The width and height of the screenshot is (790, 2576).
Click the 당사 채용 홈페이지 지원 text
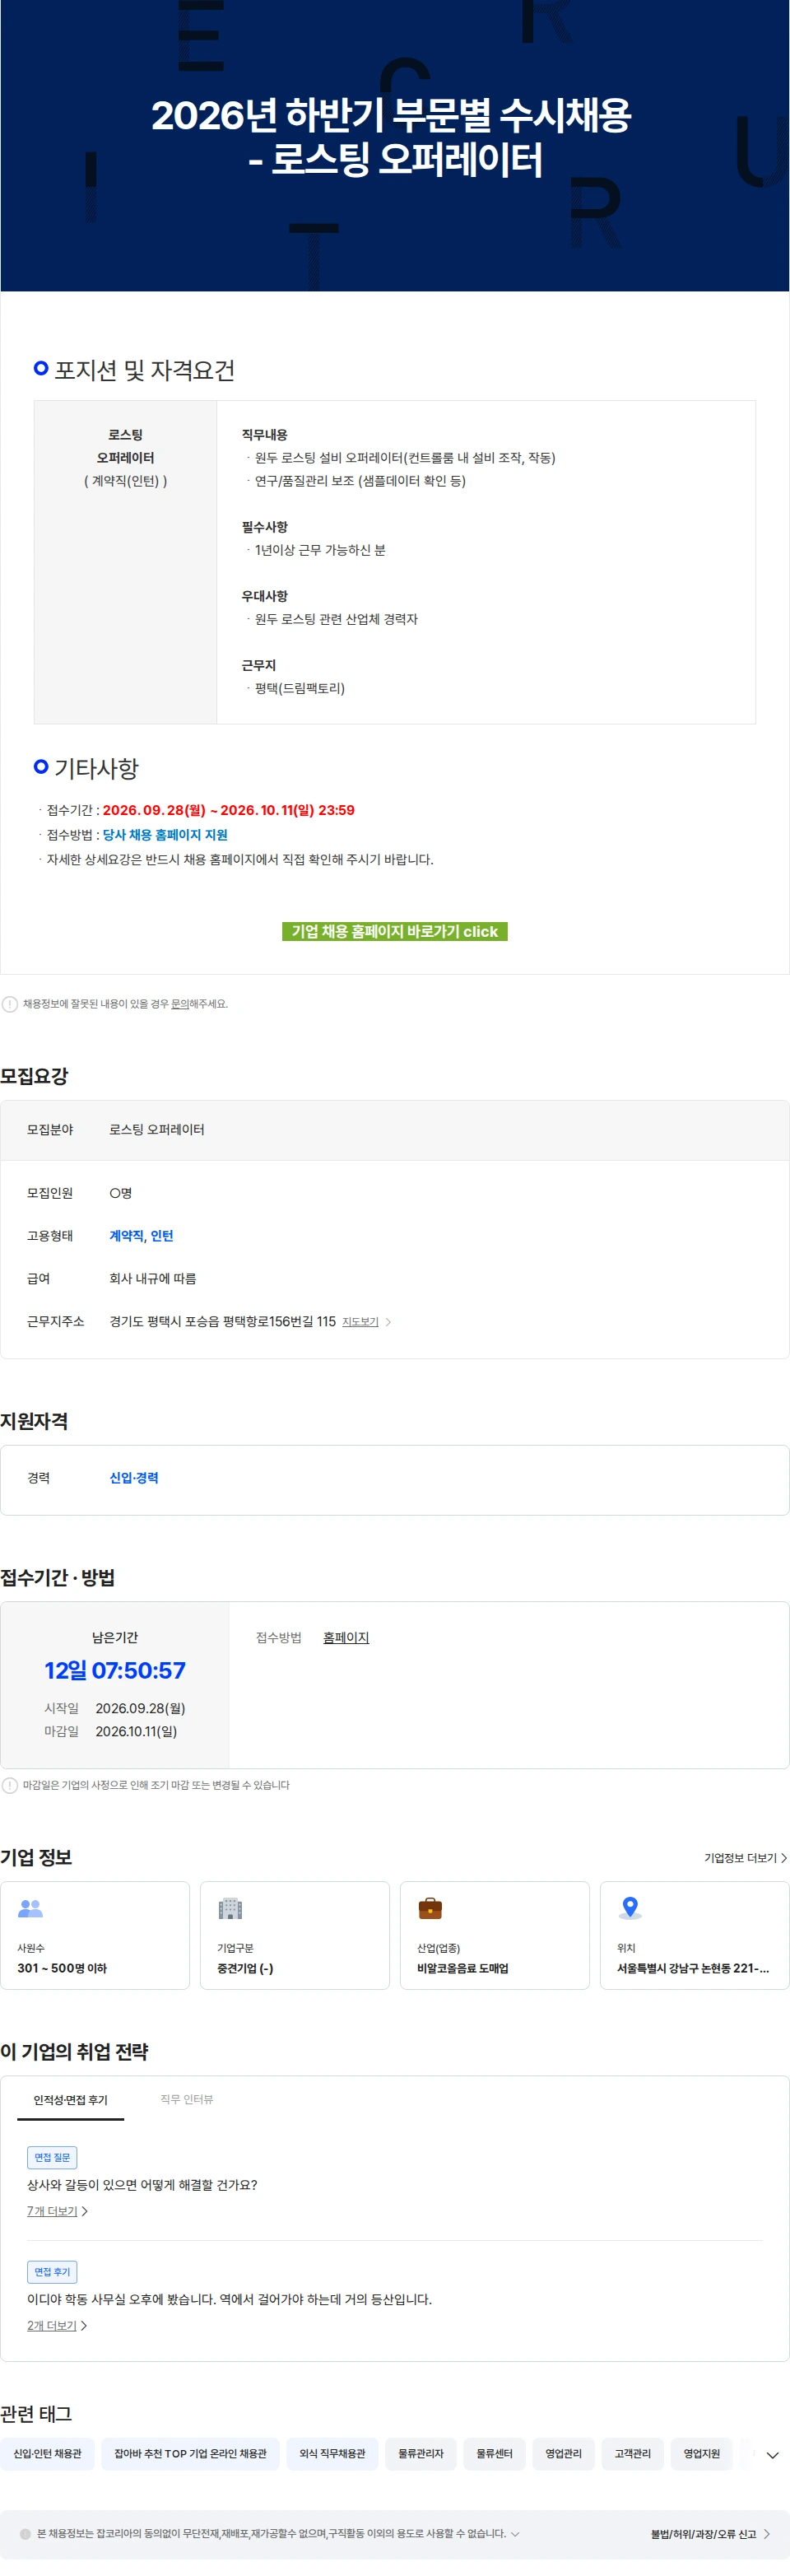coord(165,835)
